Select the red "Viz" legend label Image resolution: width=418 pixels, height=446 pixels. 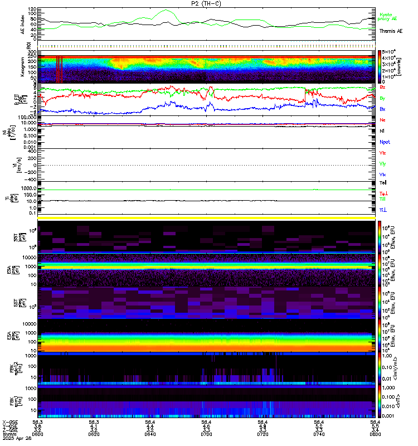pyautogui.click(x=382, y=153)
